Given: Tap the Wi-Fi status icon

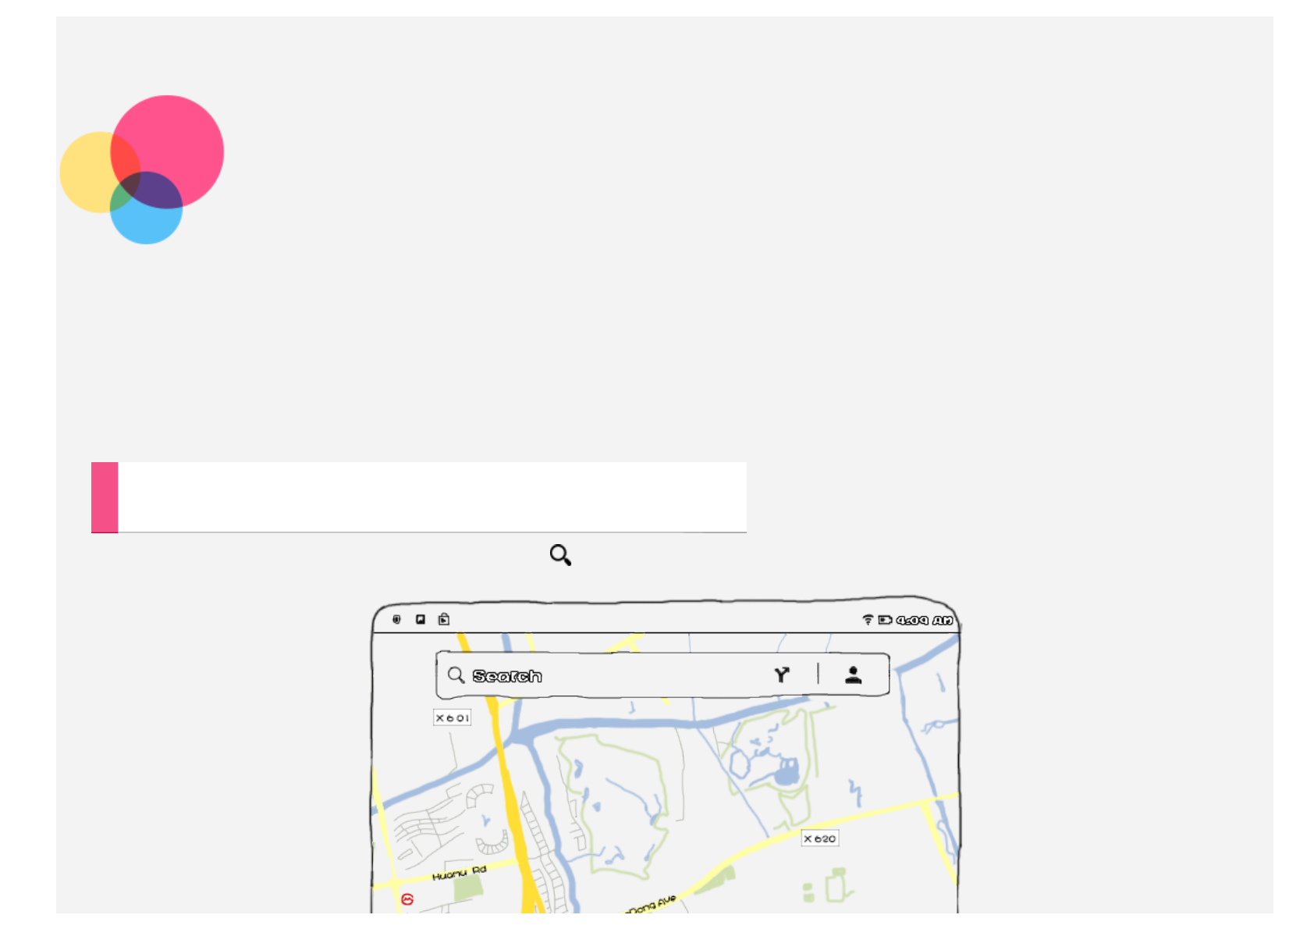Looking at the screenshot, I should point(868,620).
